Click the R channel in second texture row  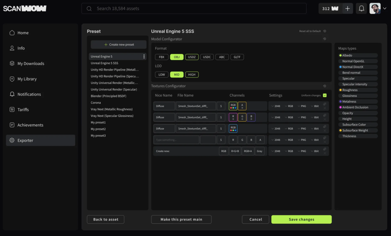tap(233, 117)
